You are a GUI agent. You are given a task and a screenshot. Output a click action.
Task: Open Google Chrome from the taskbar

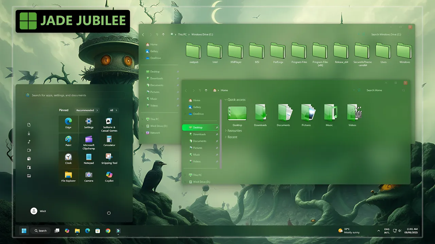coord(108,231)
